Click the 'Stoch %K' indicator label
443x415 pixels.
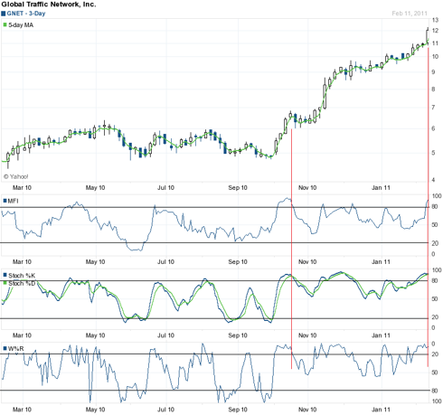coord(22,276)
